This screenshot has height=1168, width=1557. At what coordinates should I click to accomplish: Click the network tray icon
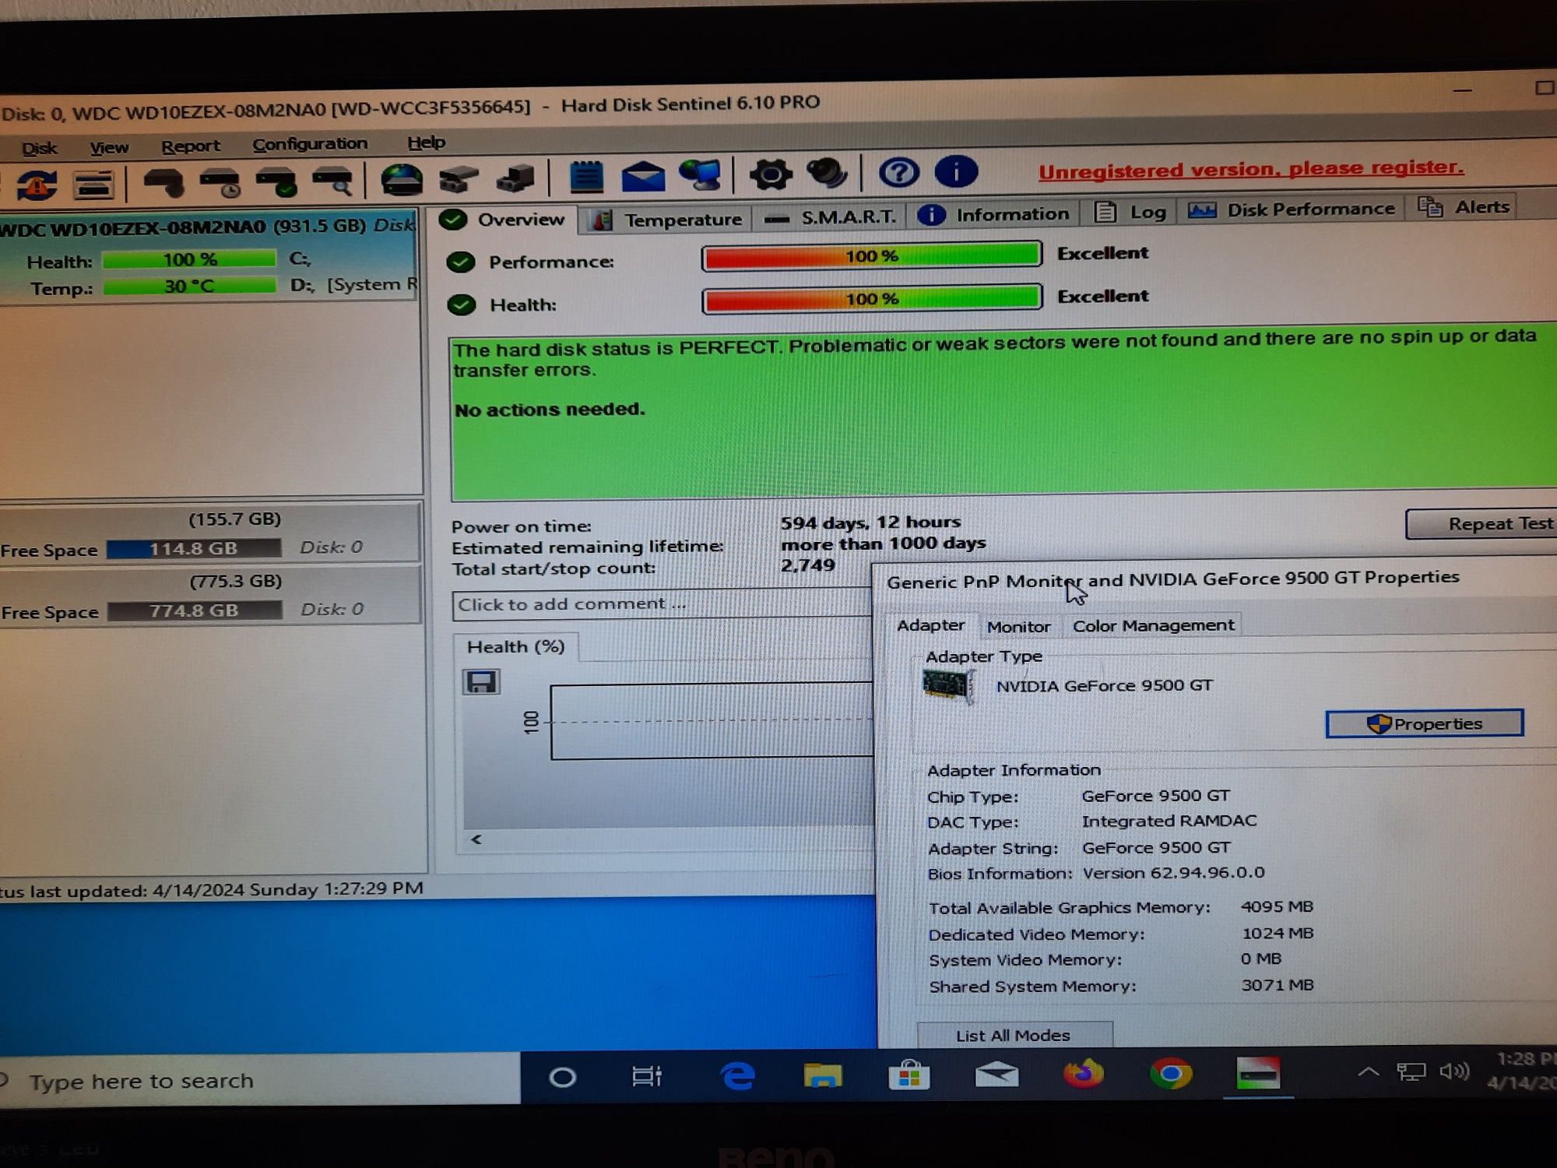(1411, 1072)
